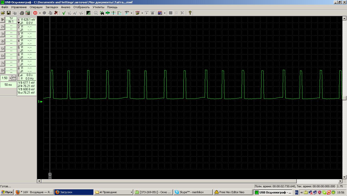Expand the 1:50 time scale dropdown
Viewport: 347px width, 196px height.
10,78
